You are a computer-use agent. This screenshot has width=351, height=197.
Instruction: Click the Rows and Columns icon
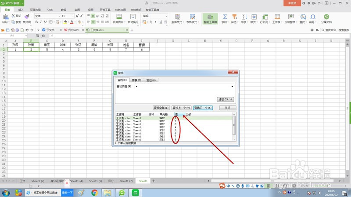[x=265, y=17]
